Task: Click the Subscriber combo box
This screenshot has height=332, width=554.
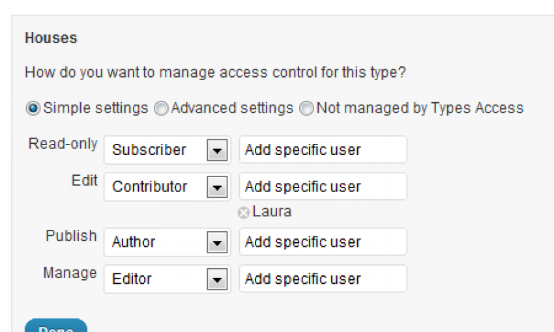Action: click(x=167, y=150)
